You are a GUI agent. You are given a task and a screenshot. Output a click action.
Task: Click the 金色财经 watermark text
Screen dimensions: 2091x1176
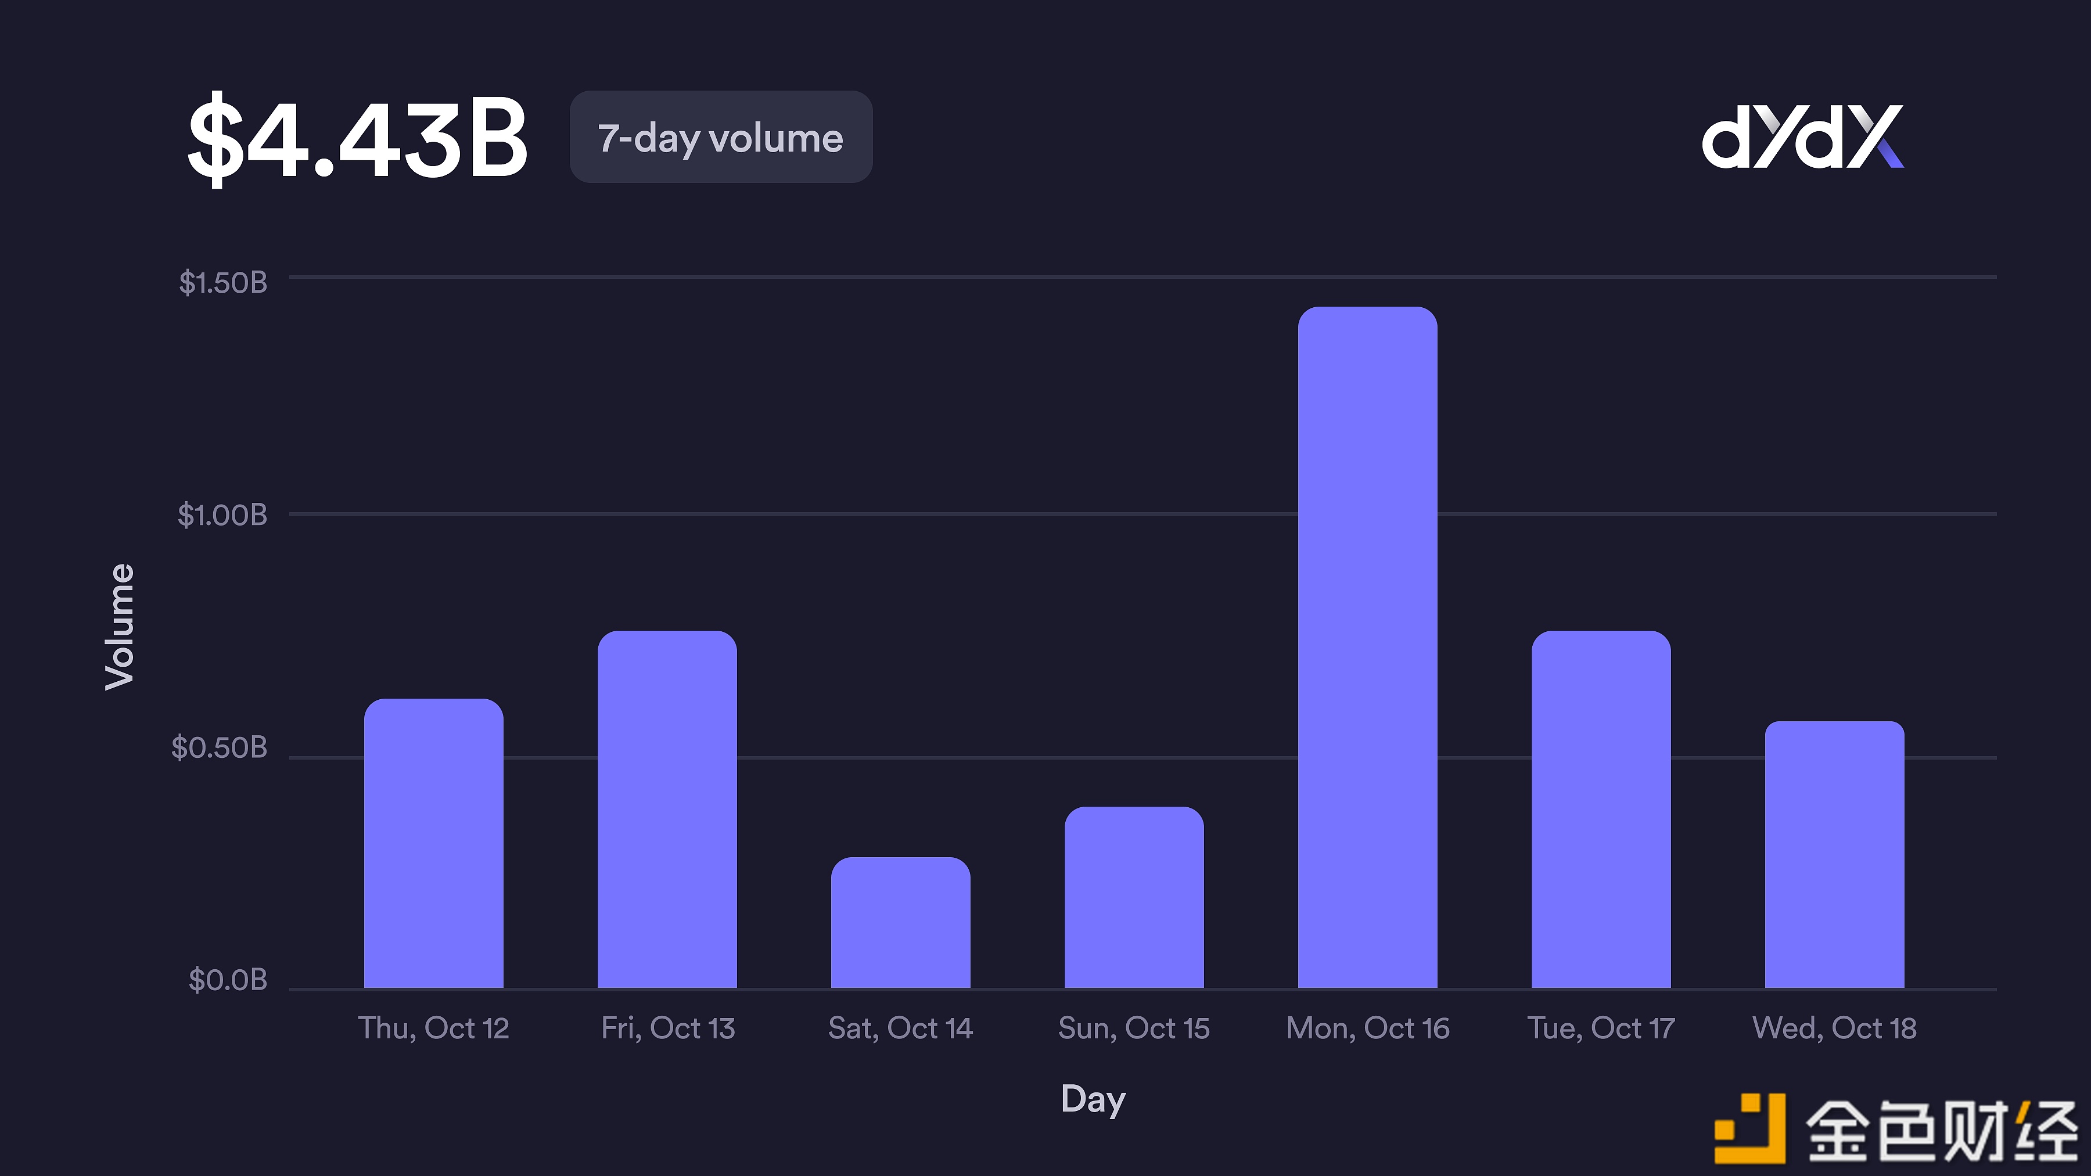(x=1940, y=1130)
